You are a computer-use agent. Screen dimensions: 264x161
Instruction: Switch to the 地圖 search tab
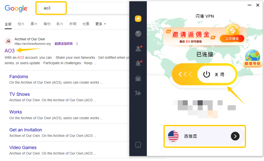86,24
